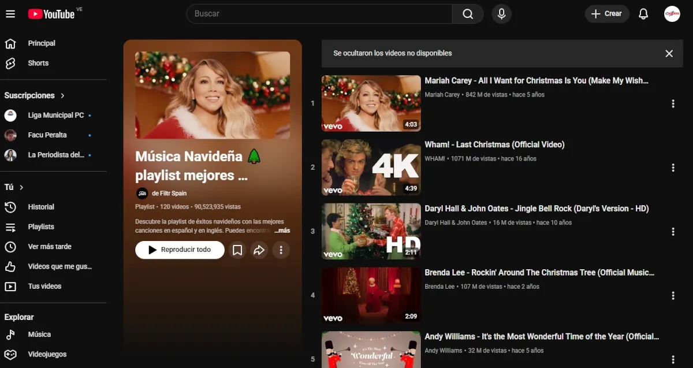
Task: Expand the Suscripciones section
Action: tap(62, 95)
